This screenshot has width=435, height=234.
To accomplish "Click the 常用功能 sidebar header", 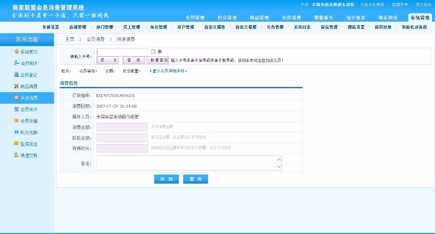I will tap(27, 40).
